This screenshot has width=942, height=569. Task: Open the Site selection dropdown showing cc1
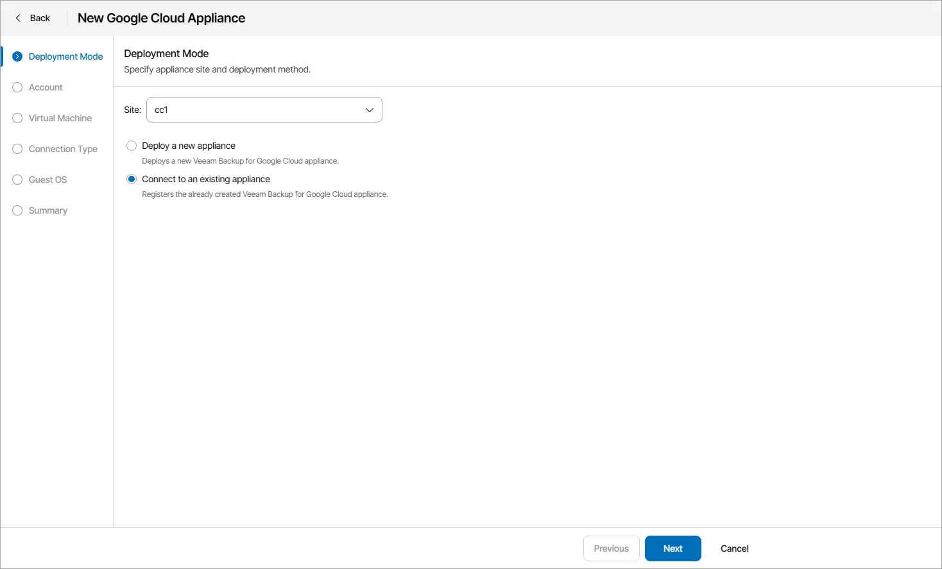pos(264,110)
